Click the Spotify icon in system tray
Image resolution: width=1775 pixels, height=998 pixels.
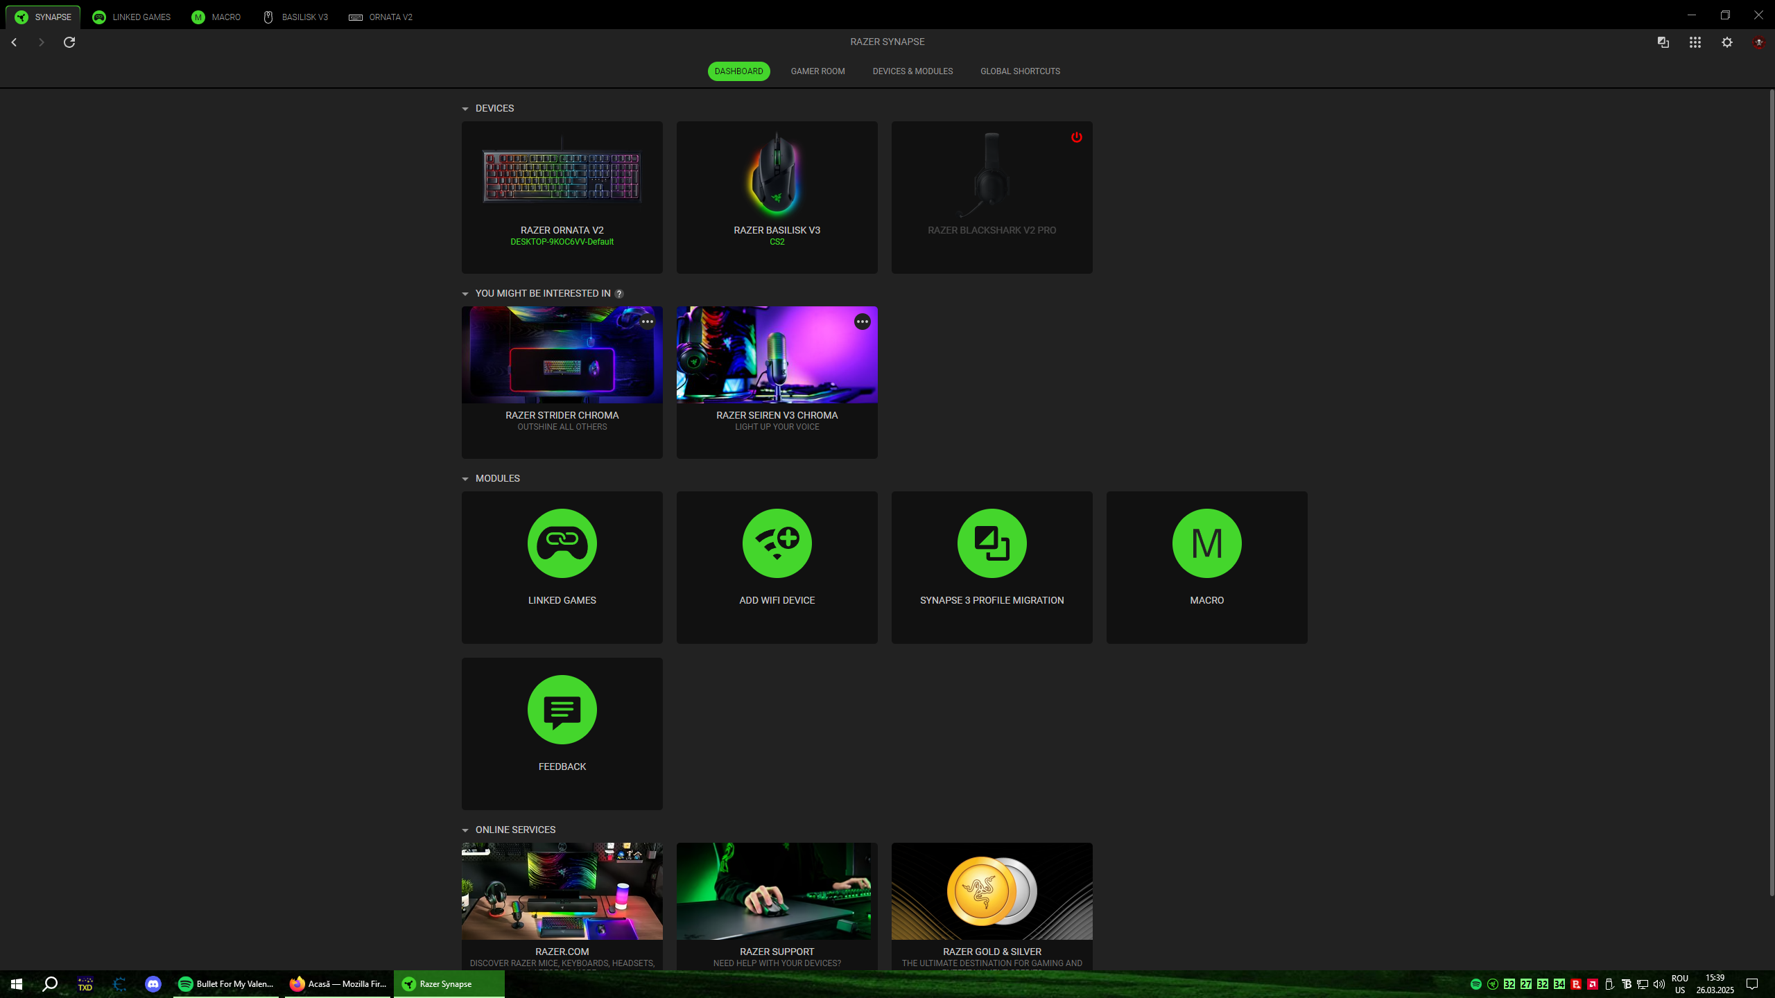coord(1475,984)
